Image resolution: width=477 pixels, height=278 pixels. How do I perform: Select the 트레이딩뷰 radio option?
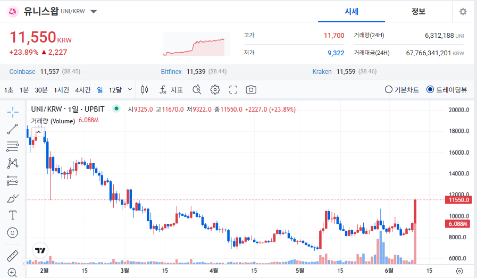[x=446, y=90]
